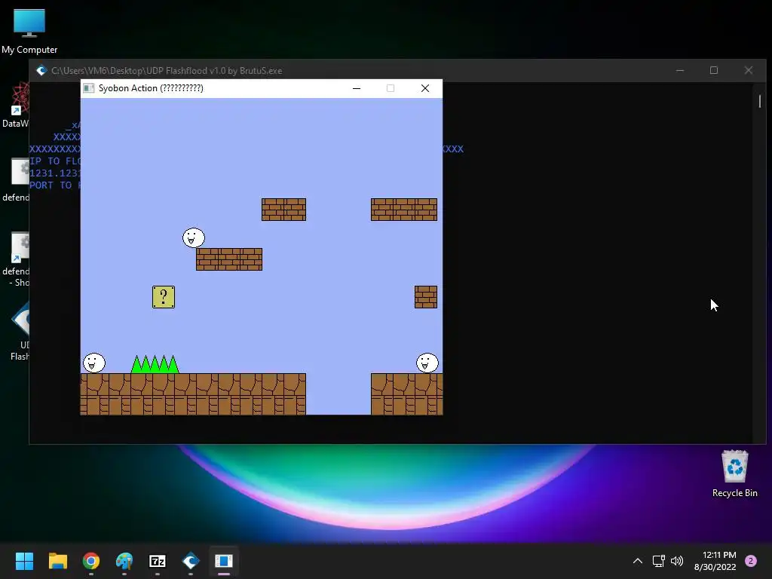Close the Syobon Action window
This screenshot has width=772, height=579.
(425, 88)
